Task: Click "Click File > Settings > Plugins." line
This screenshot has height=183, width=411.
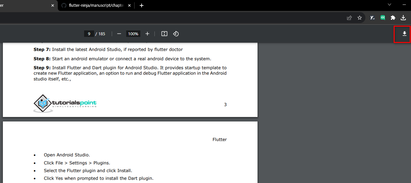Action: coord(77,163)
